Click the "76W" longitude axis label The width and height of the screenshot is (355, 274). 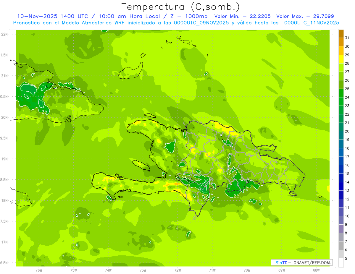pos(39,270)
